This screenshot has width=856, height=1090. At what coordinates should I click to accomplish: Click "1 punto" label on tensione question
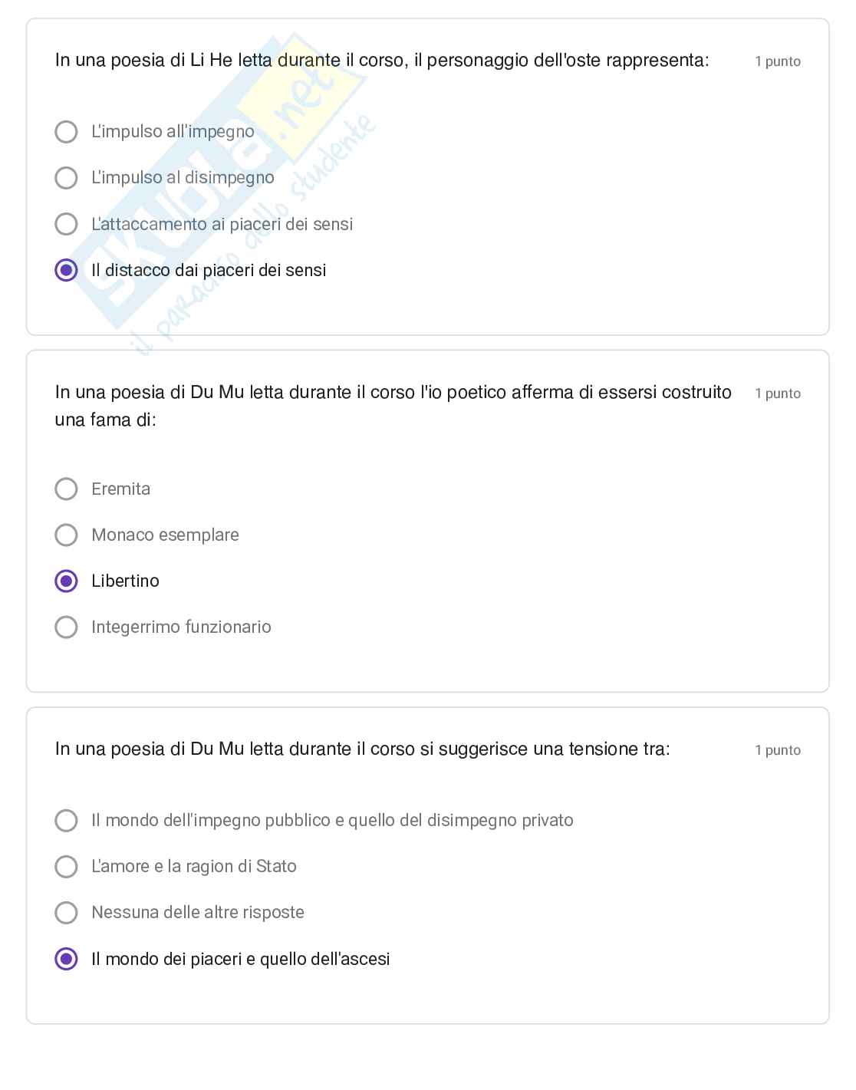(x=777, y=750)
